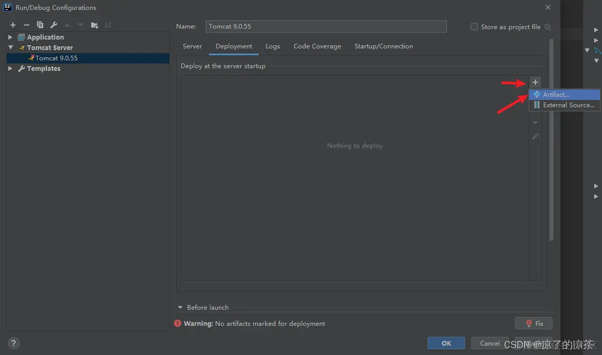This screenshot has width=602, height=355.
Task: Select Tomcat 9.0.55 configuration in tree
Action: tap(89, 58)
